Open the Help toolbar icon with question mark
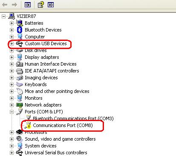 (x=41, y=5)
